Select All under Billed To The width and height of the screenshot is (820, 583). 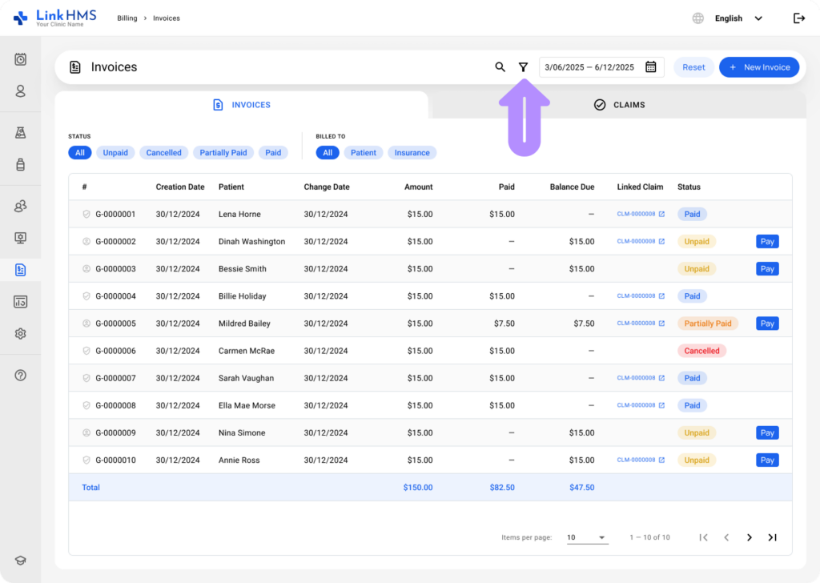click(x=328, y=153)
